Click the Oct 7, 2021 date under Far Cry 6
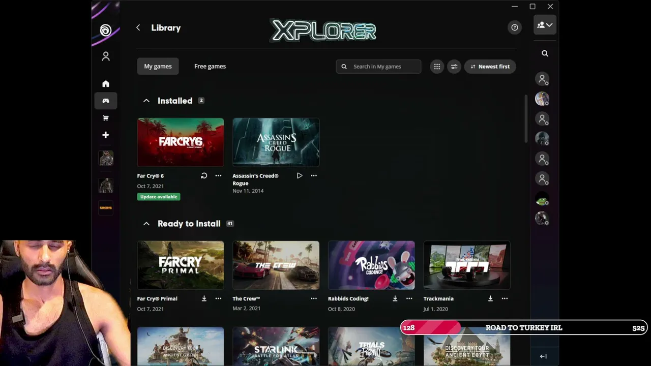 [x=151, y=186]
